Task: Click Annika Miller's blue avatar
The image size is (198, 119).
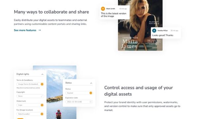Action: [154, 31]
